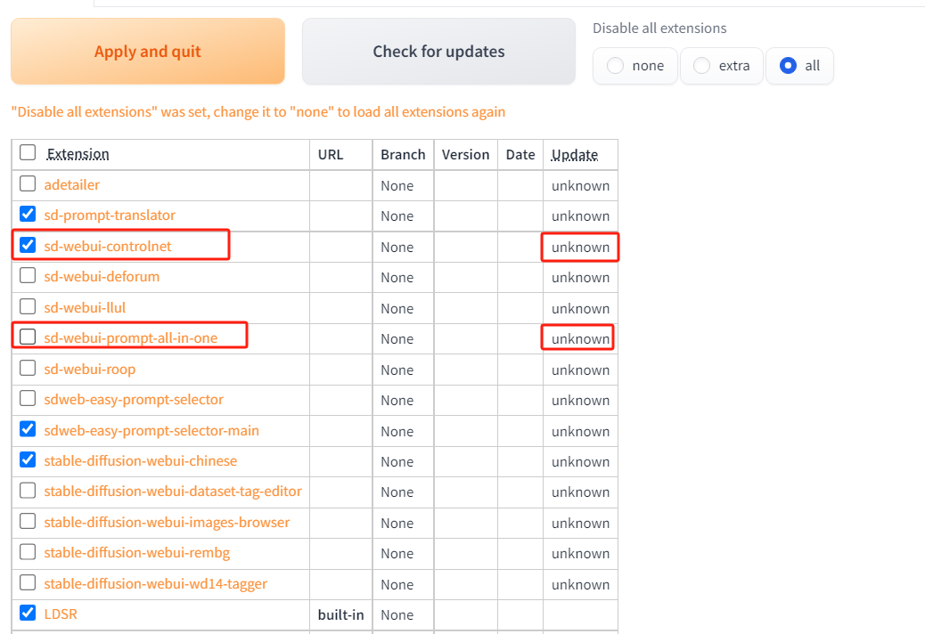Choose the "extra" disable option

(x=702, y=66)
